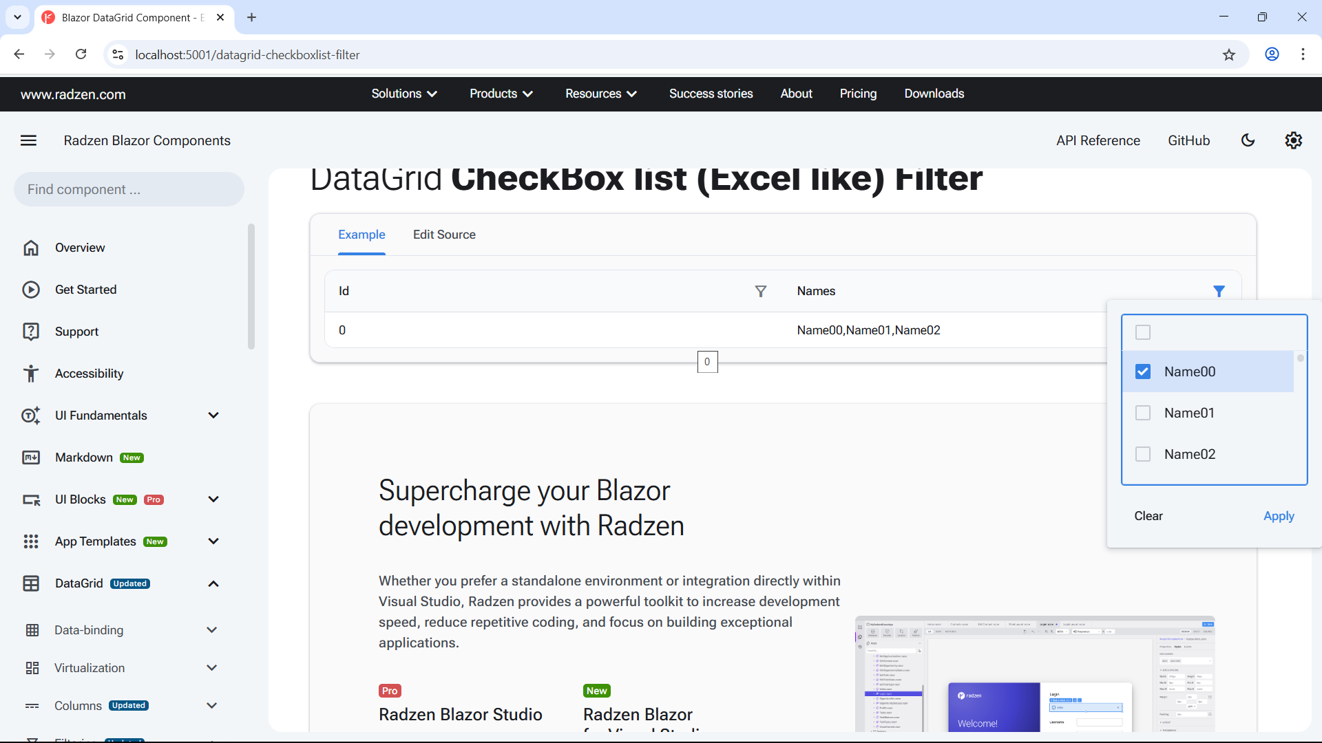Click the Find component search field
Viewport: 1322px width, 743px height.
coord(128,189)
